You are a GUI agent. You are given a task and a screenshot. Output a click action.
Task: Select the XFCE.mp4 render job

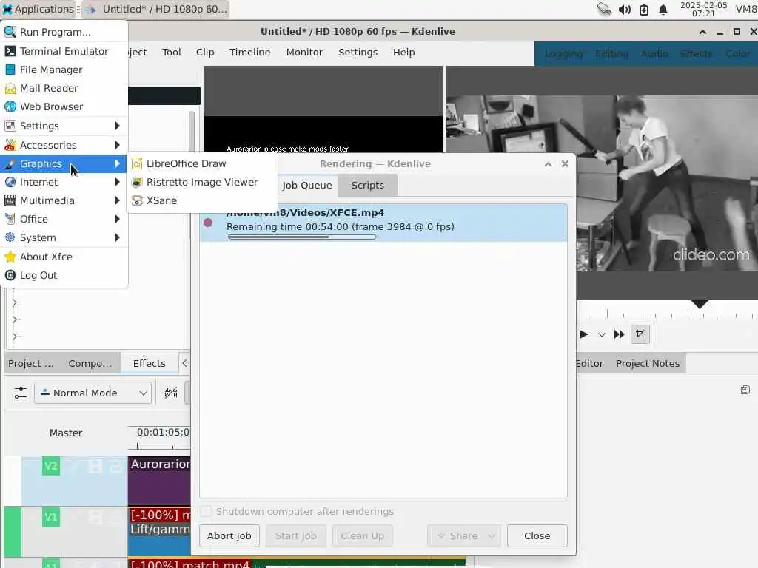(383, 223)
